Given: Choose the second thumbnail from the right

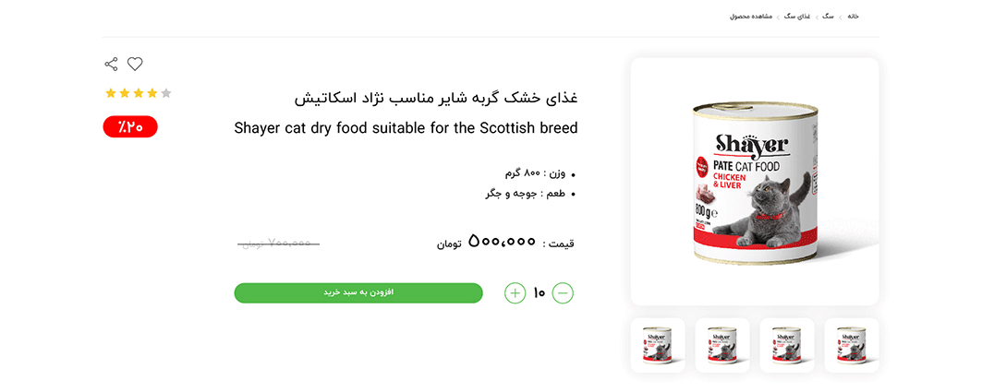Looking at the screenshot, I should pos(787,346).
